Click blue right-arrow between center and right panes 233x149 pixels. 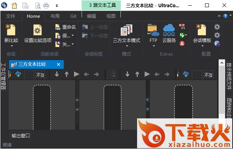[147, 100]
